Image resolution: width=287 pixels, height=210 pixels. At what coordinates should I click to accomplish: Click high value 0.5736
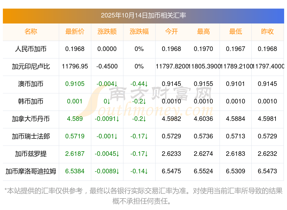pyautogui.click(x=203, y=136)
